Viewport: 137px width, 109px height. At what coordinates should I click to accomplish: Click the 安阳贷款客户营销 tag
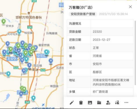pos(83,14)
